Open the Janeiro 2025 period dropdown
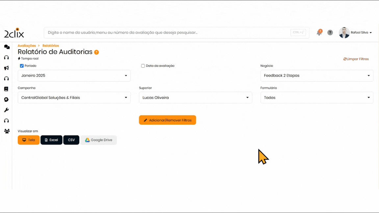 [x=74, y=76]
